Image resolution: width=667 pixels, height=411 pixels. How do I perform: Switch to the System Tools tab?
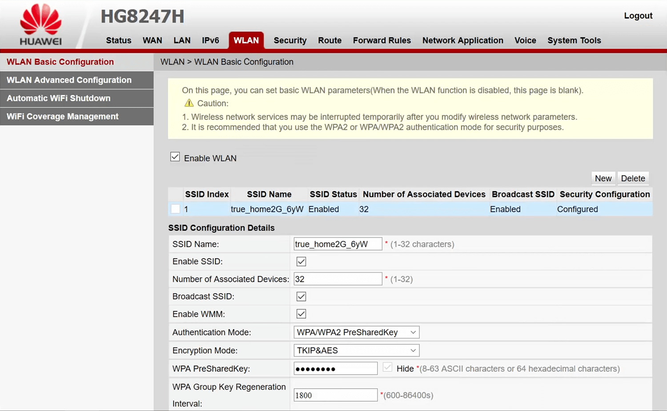(574, 40)
